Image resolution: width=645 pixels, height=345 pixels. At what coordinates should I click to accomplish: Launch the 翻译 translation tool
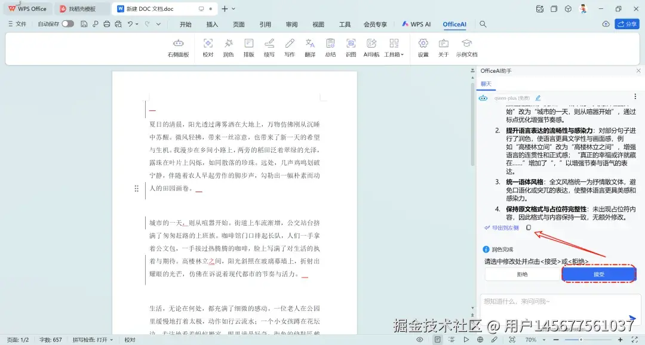tap(310, 48)
